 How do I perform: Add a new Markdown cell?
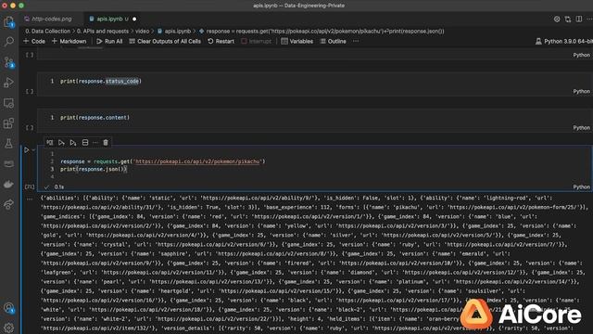pyautogui.click(x=69, y=41)
